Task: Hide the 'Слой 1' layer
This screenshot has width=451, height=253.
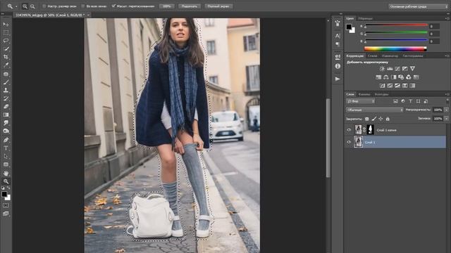Action: pos(349,142)
